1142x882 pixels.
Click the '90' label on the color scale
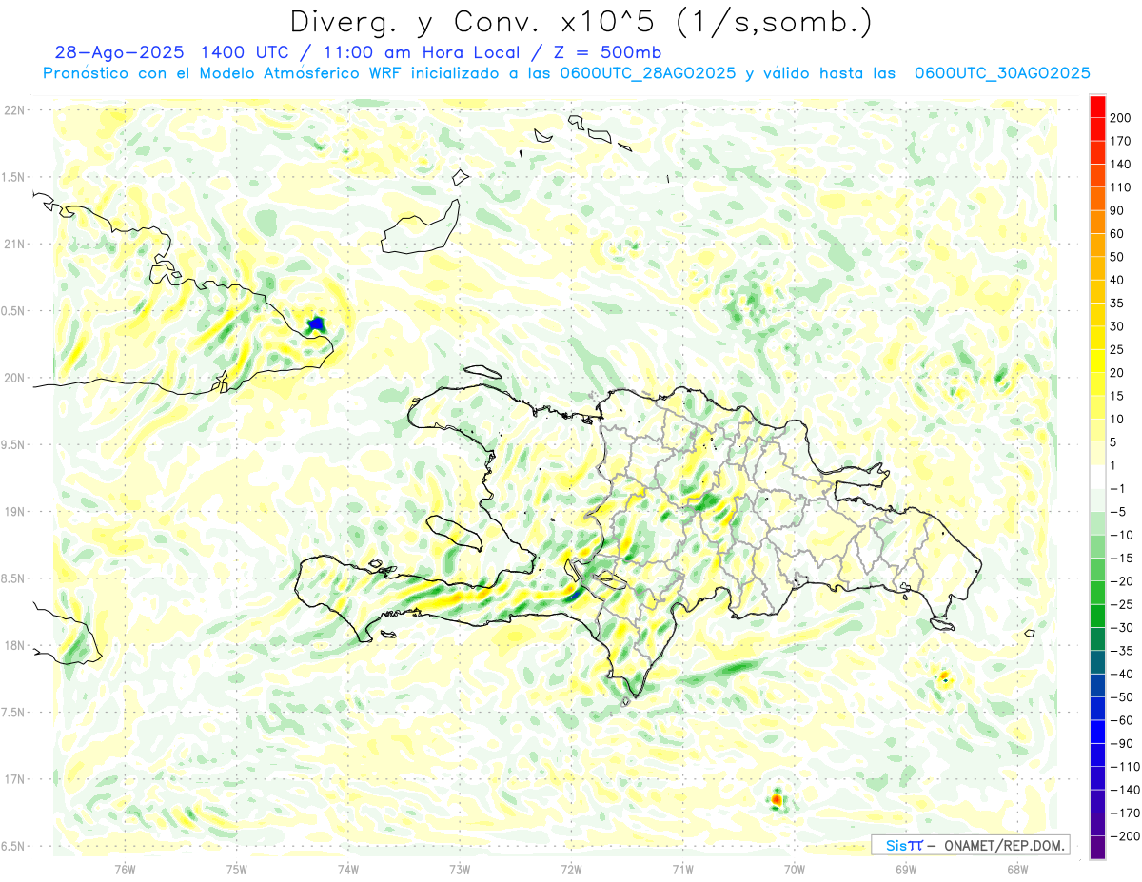point(1117,210)
